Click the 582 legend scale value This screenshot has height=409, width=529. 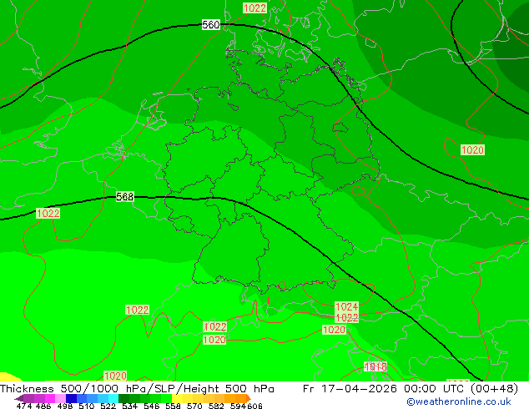coord(216,406)
